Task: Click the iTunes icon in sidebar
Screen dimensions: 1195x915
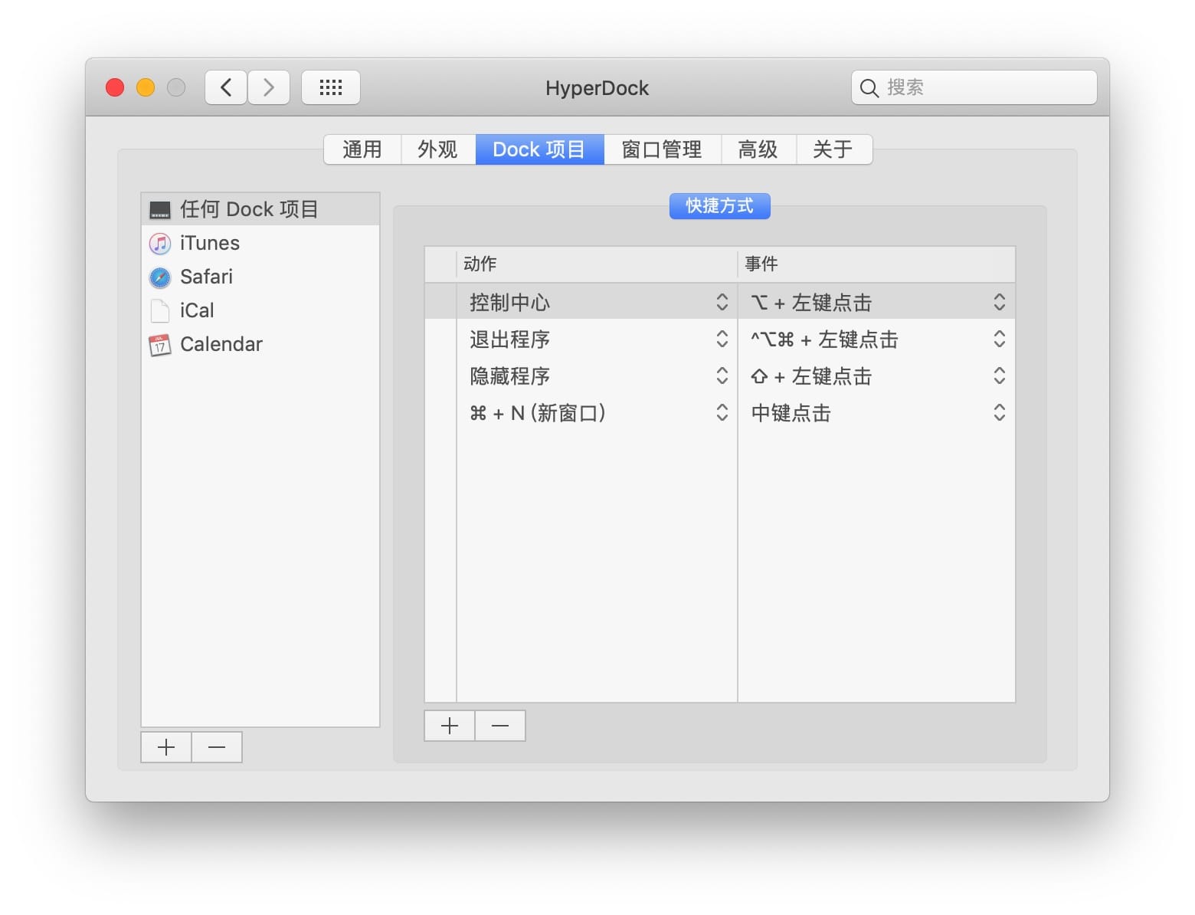Action: [159, 244]
